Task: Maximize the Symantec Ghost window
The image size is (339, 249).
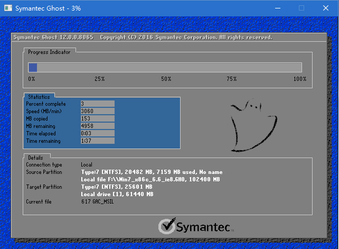Action: coord(302,8)
